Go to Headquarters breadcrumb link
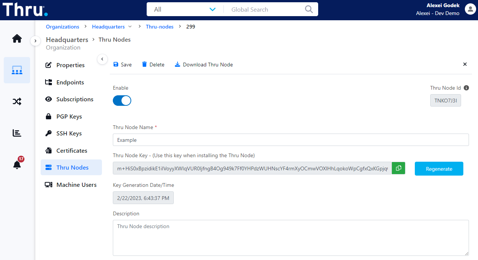 click(108, 27)
